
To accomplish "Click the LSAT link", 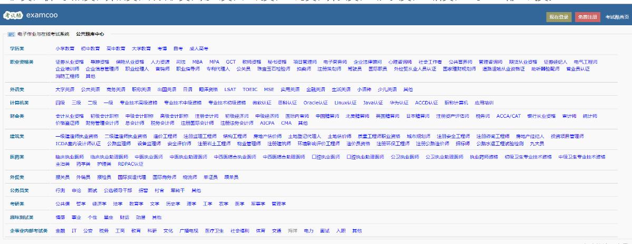I will tap(230, 89).
